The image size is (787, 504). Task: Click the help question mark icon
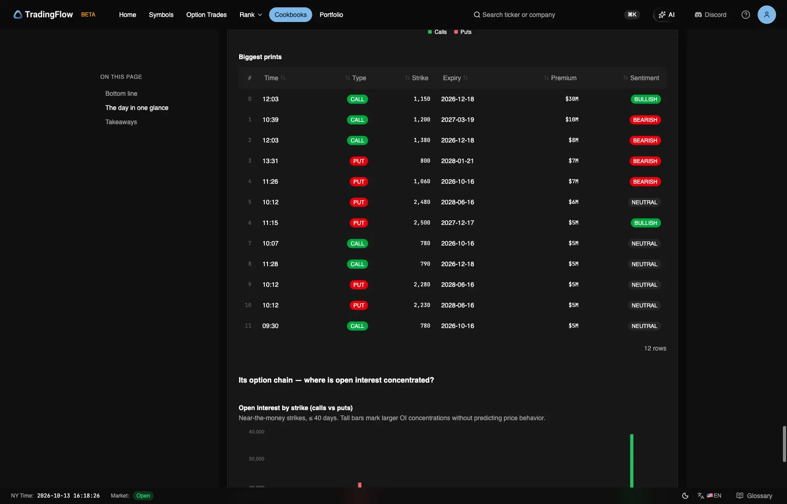point(746,15)
